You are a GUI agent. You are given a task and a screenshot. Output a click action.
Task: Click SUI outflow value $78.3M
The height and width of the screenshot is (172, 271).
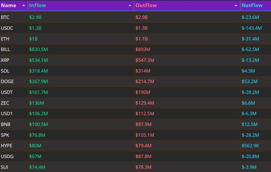coord(143,167)
